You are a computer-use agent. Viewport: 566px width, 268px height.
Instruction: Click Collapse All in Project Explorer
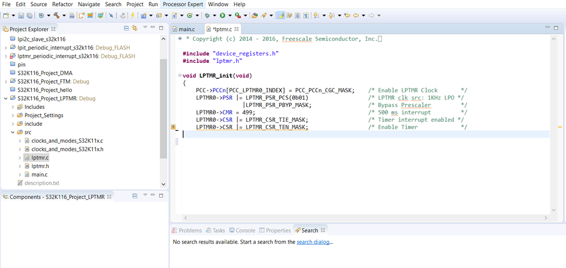tap(126, 28)
